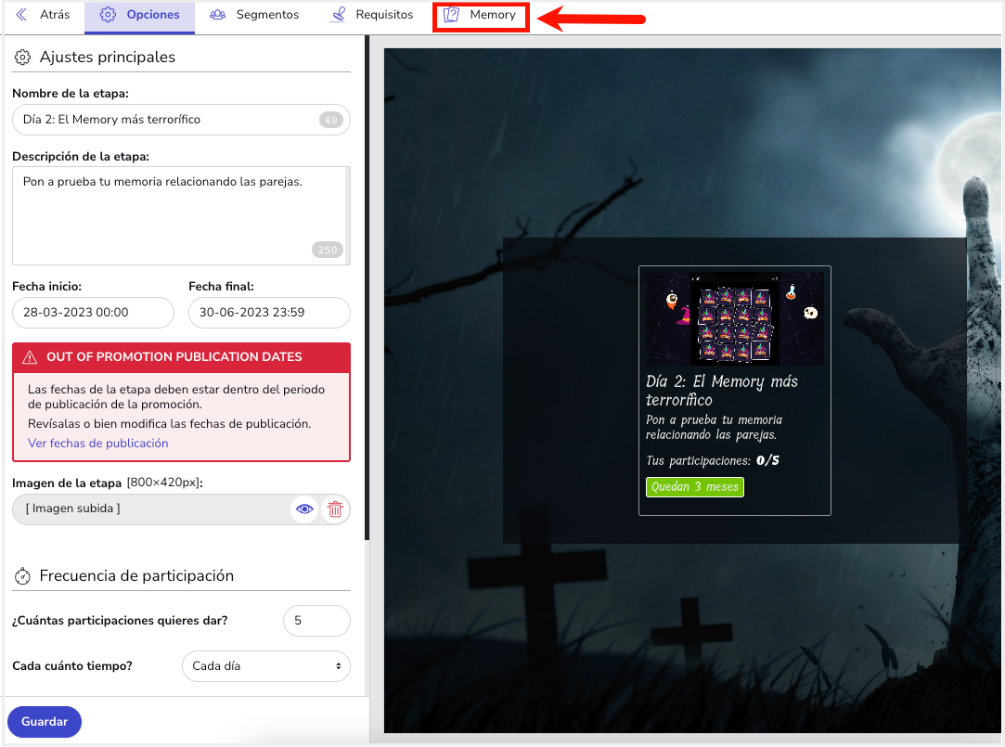Save changes with Guardar button
The width and height of the screenshot is (1005, 747).
[x=45, y=722]
